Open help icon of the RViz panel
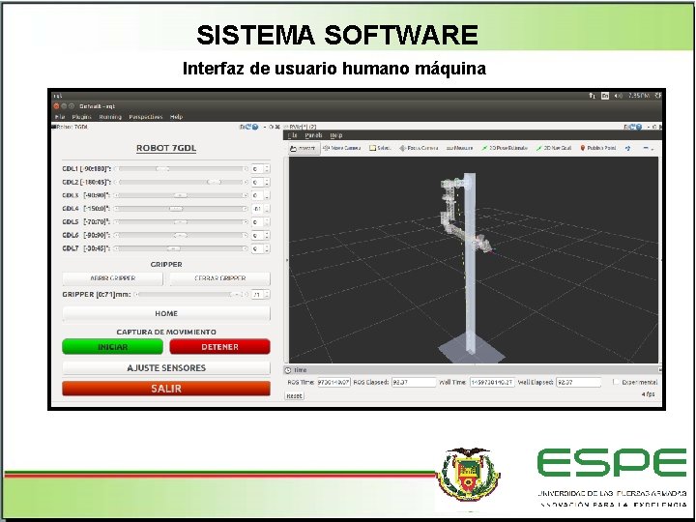Image resolution: width=696 pixels, height=522 pixels. (x=639, y=127)
